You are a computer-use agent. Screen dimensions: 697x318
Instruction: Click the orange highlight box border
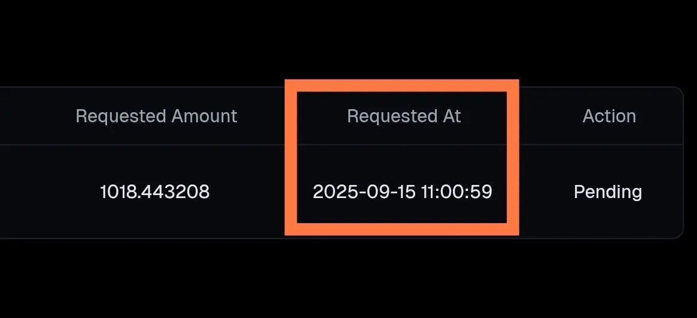click(402, 85)
